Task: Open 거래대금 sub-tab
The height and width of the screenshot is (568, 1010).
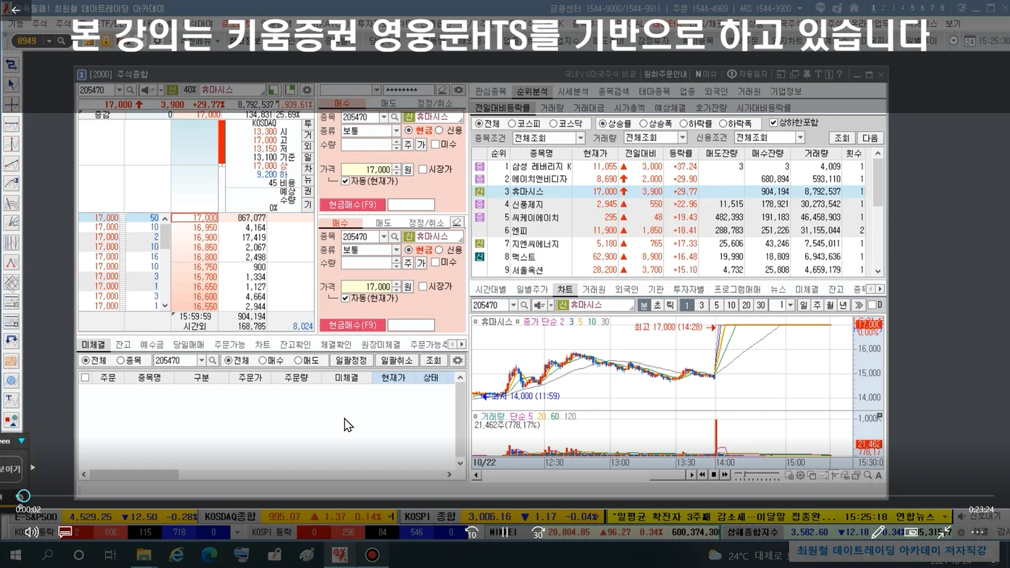Action: tap(588, 108)
